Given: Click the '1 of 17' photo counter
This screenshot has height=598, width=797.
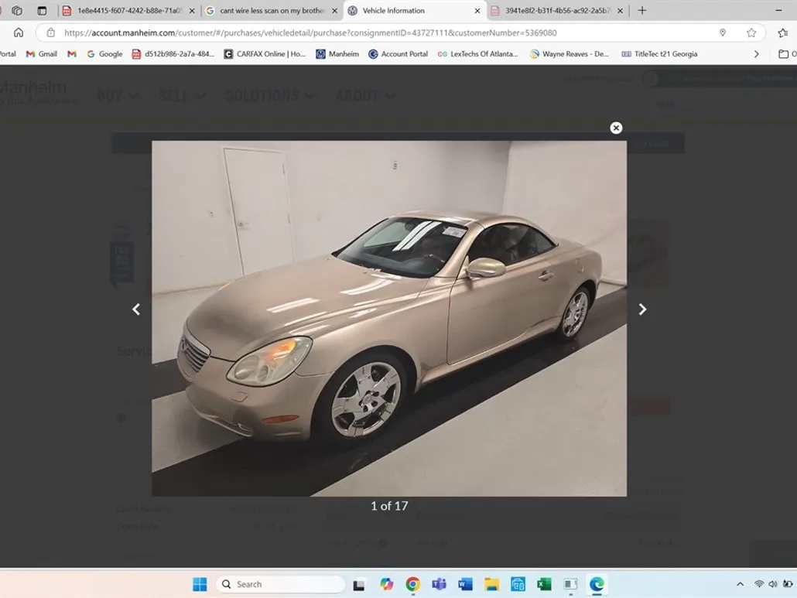Looking at the screenshot, I should point(389,506).
